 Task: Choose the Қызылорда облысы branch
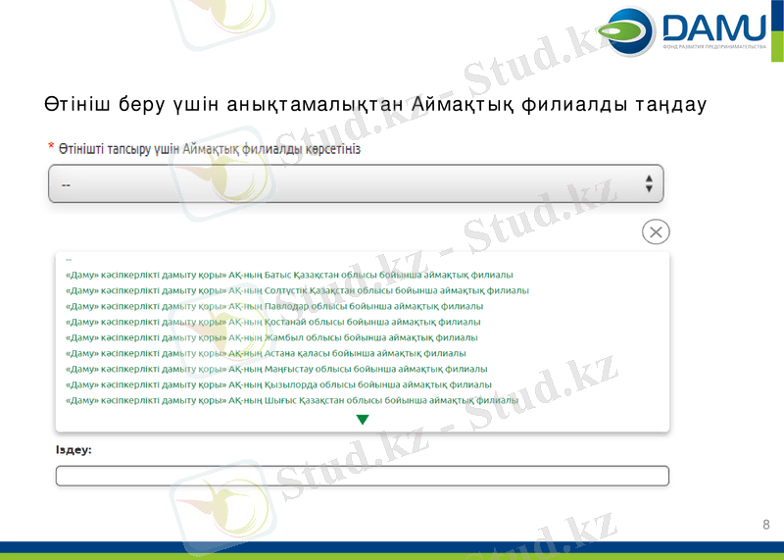coord(278,384)
